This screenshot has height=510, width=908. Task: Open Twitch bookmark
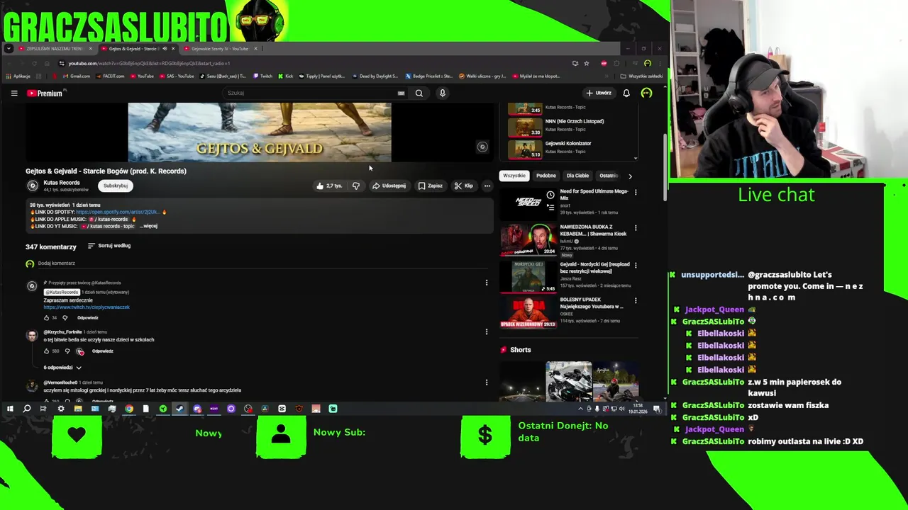pos(262,76)
